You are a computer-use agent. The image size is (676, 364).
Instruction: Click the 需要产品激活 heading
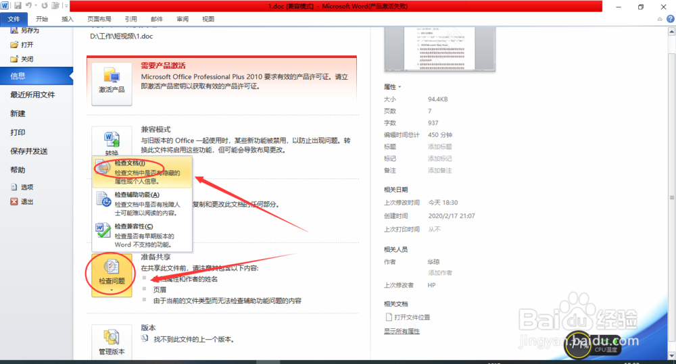pos(163,66)
